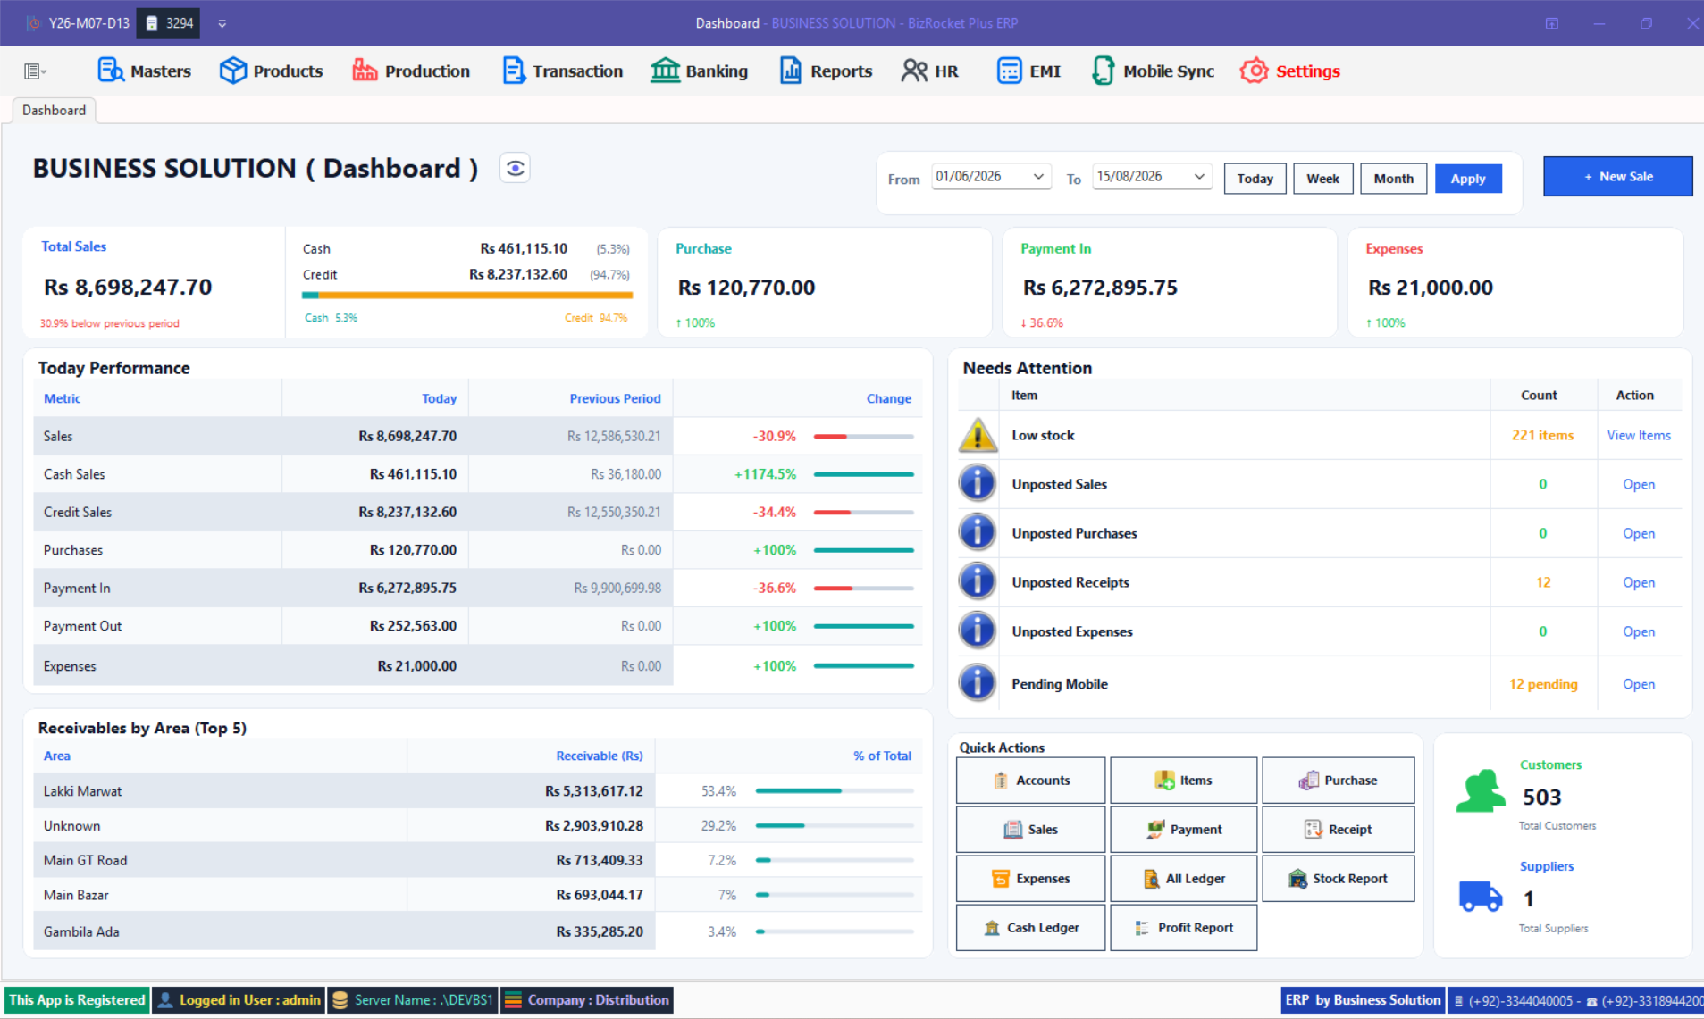Click the Mobile Sync phone icon
This screenshot has height=1019, width=1704.
1103,71
